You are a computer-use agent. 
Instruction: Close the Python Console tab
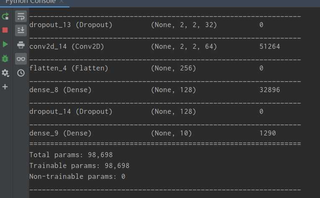[61, 2]
